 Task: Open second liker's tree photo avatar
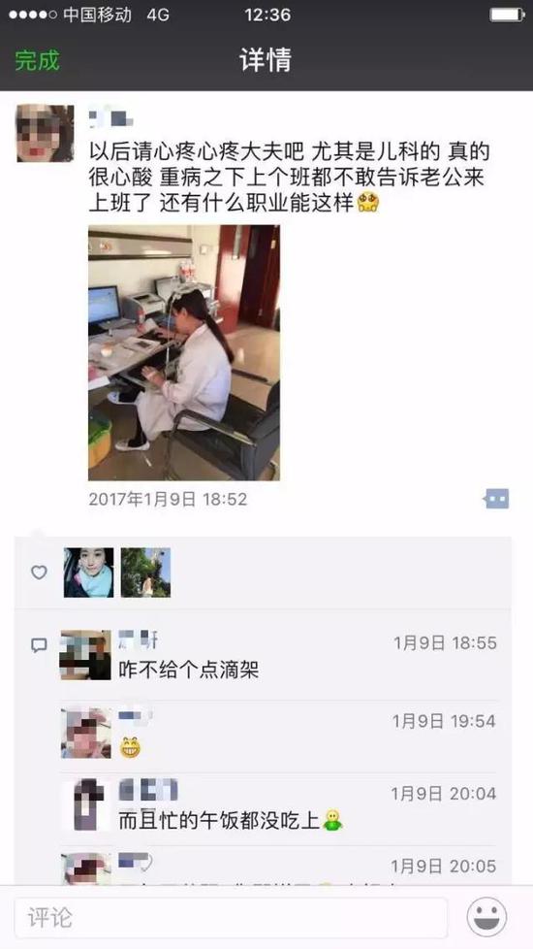click(x=145, y=573)
